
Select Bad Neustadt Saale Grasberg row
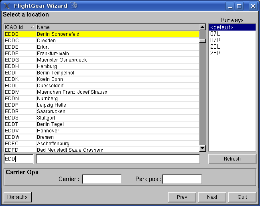[102, 149]
